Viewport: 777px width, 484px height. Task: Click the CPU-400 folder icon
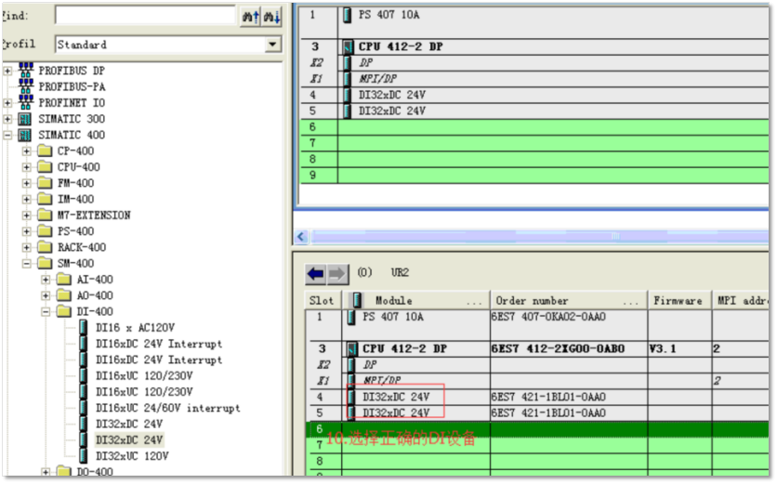coord(45,166)
